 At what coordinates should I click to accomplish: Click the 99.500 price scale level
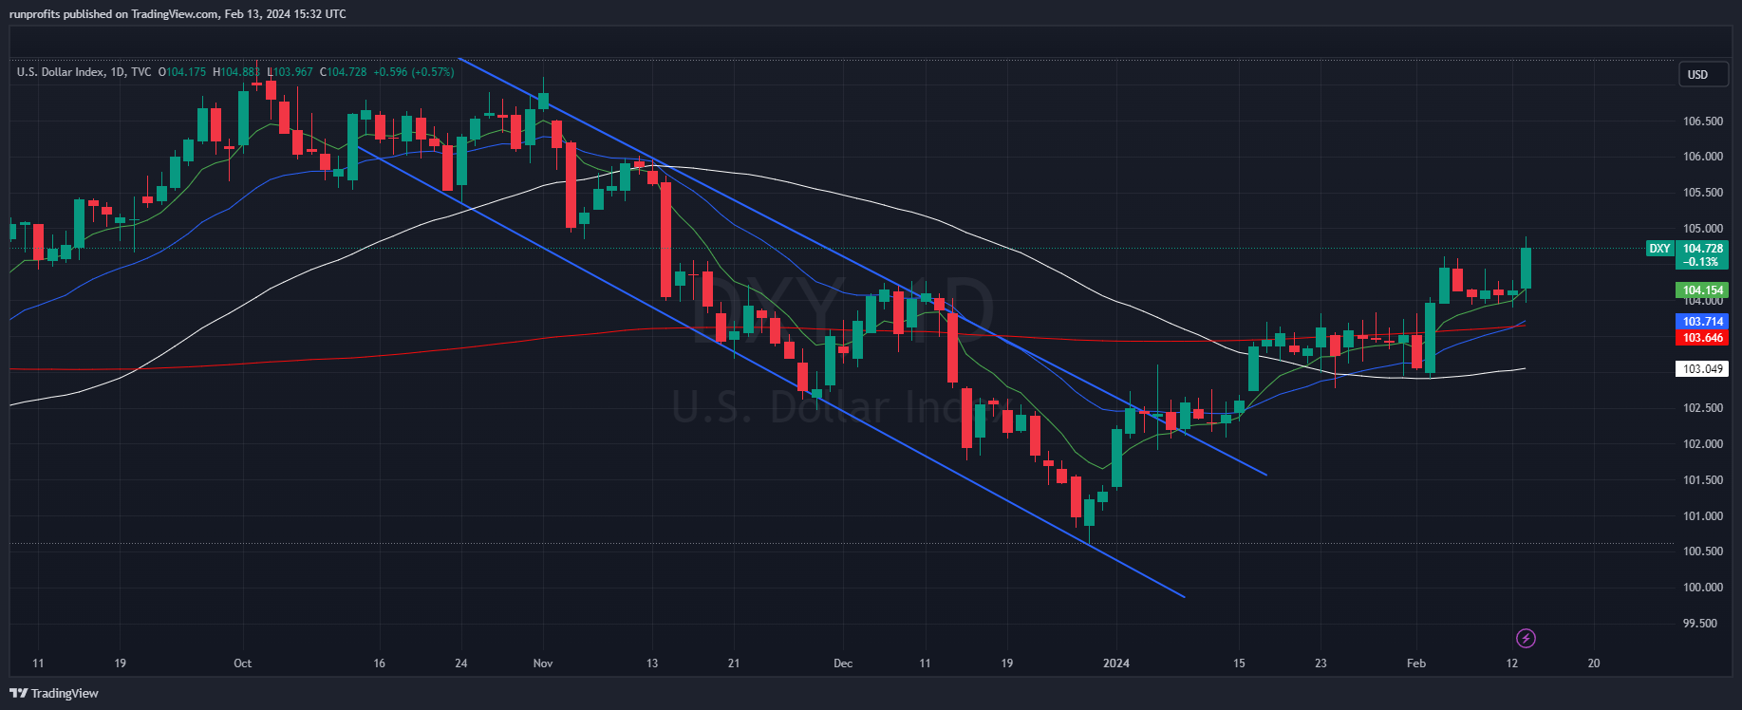click(x=1703, y=624)
